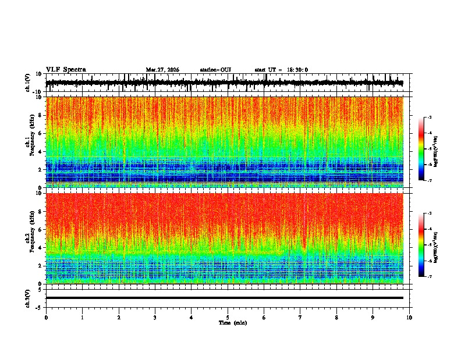
Task: Click the time axis tick label "9"
Action: [x=373, y=318]
